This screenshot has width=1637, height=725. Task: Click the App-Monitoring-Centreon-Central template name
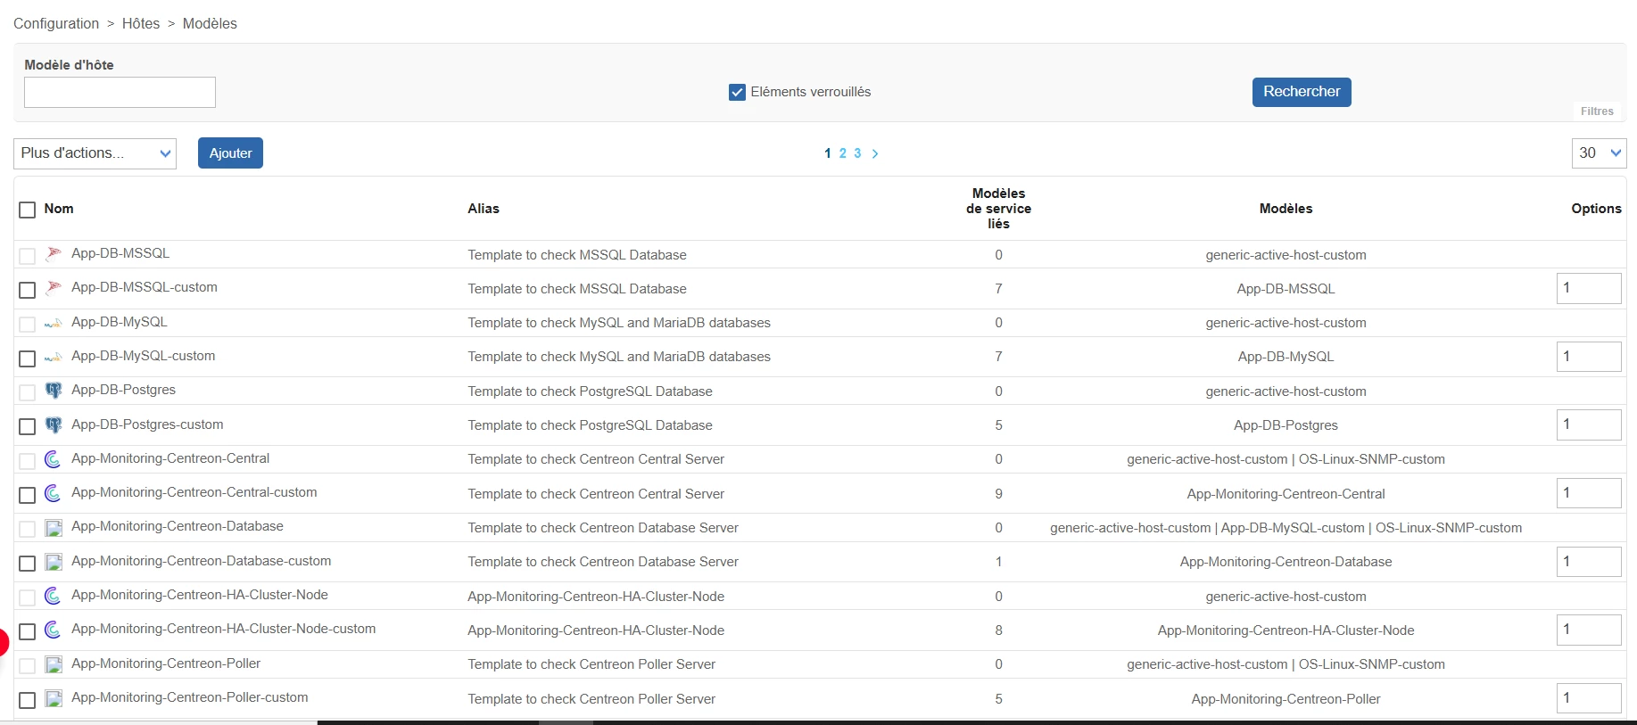[x=170, y=458]
